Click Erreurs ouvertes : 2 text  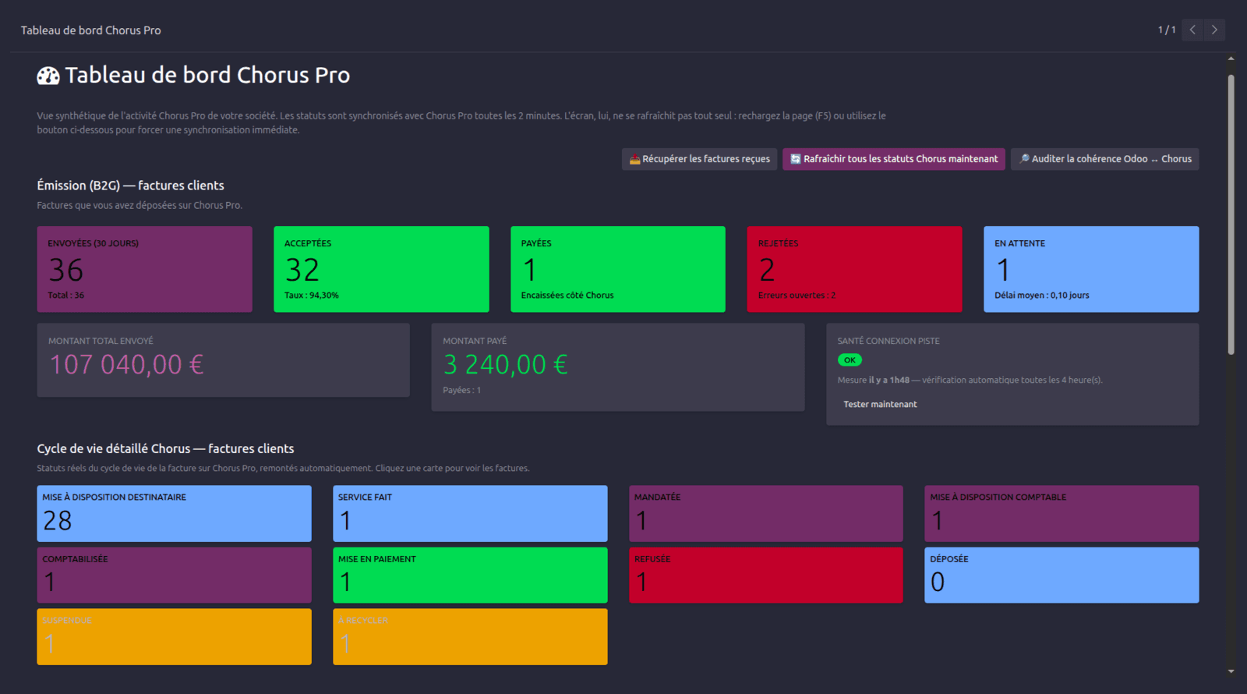797,296
